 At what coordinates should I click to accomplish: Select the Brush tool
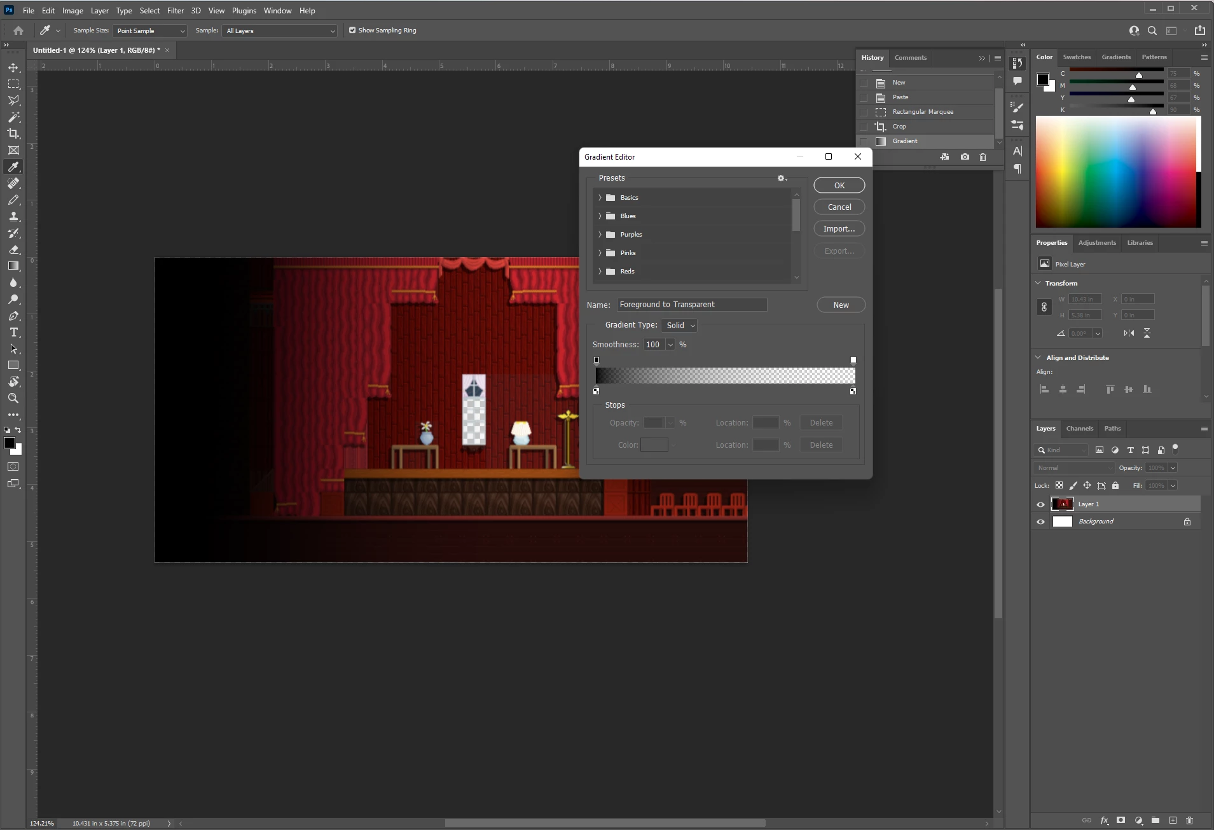tap(13, 200)
